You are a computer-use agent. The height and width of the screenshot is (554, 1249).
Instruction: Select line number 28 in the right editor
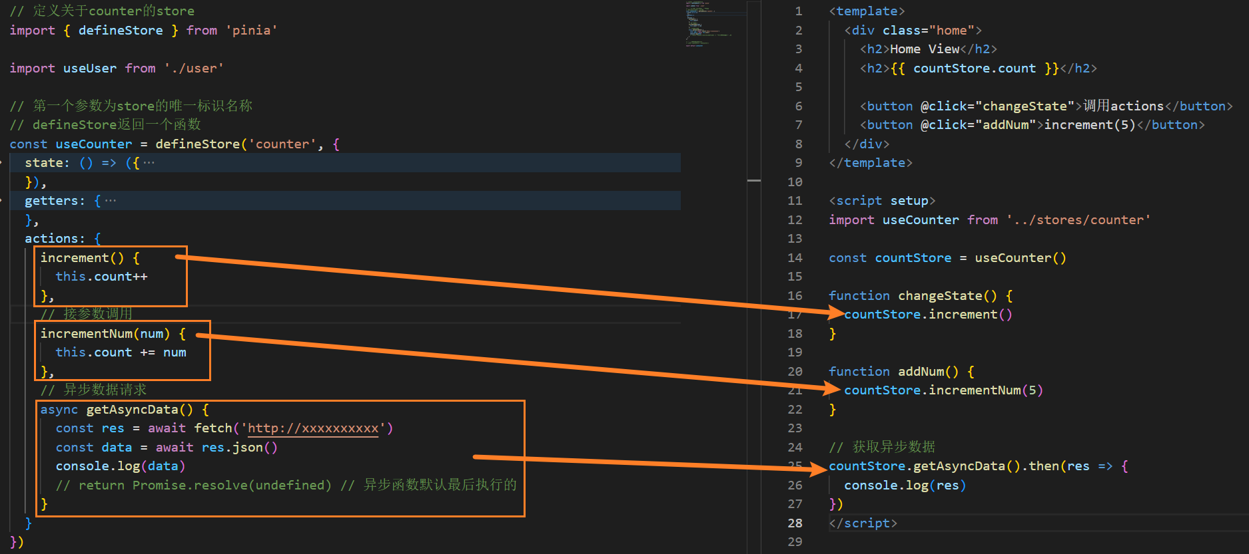pyautogui.click(x=795, y=523)
